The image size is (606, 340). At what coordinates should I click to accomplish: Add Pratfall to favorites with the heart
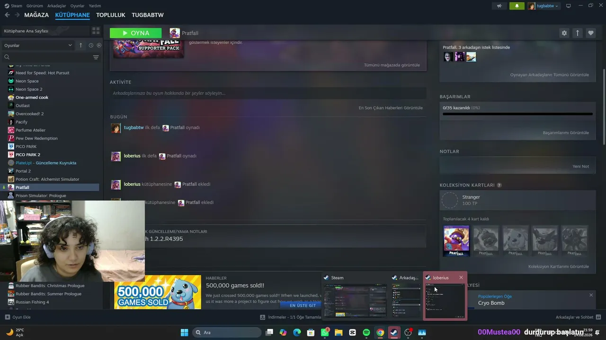[x=590, y=33]
